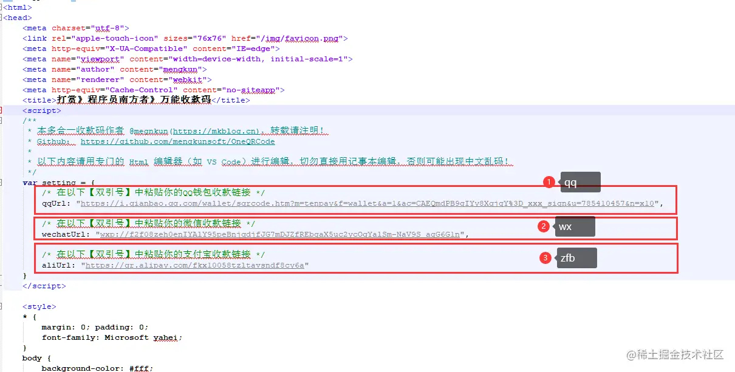Click the "body {" selector line

click(36, 358)
